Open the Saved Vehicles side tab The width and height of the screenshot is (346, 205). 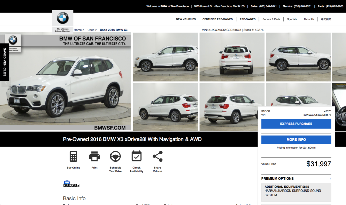(x=5, y=62)
